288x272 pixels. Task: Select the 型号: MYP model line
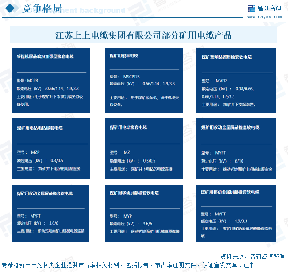pos(121,216)
